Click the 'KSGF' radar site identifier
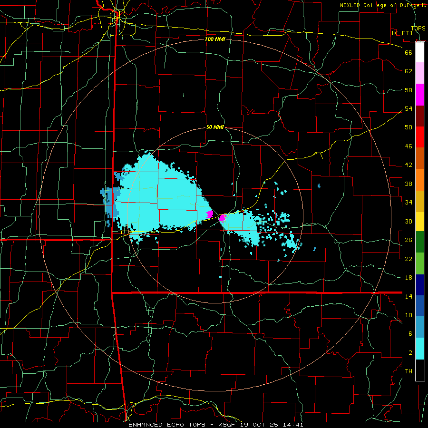This screenshot has height=428, width=428. (226, 425)
